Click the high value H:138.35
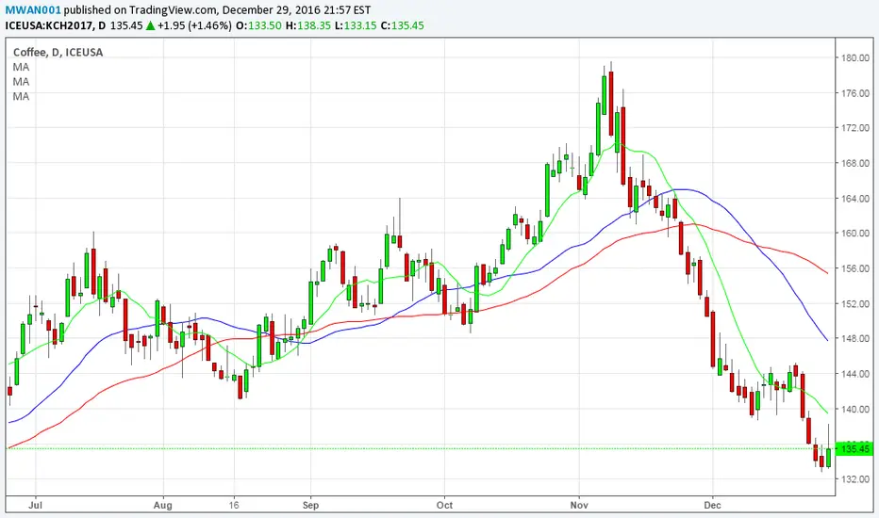This screenshot has width=879, height=518. click(x=308, y=25)
